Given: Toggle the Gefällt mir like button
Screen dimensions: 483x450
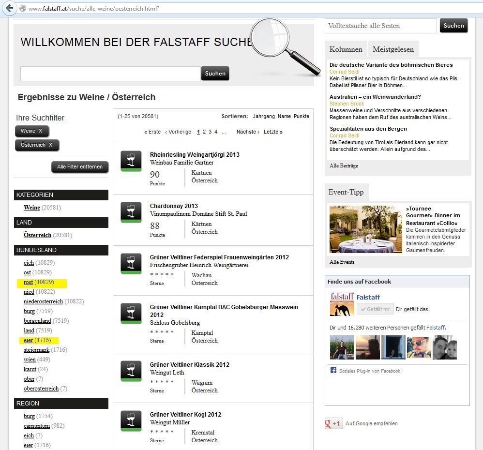Looking at the screenshot, I should point(375,309).
